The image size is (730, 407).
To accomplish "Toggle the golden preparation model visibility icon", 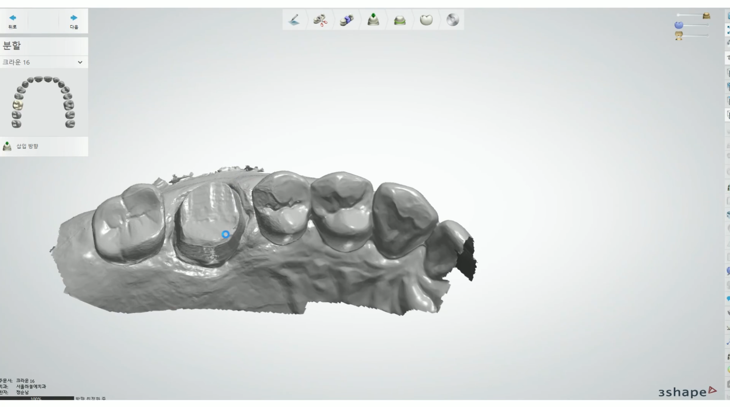I will tap(706, 16).
